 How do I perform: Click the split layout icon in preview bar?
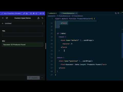pos(43,14)
